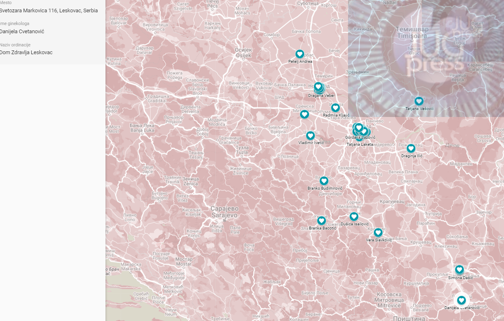The height and width of the screenshot is (321, 504).
Task: Click the Tatjana Vešović heart marker
Action: [x=419, y=101]
